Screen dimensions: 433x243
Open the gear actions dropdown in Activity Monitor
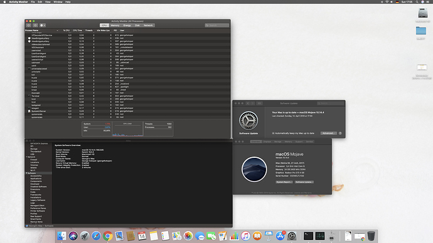pos(43,25)
